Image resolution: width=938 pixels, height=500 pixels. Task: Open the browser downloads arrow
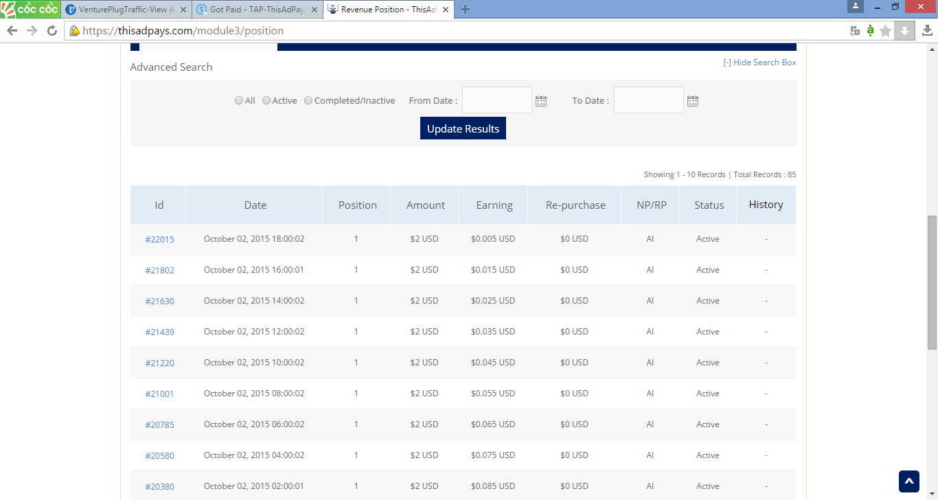click(905, 31)
